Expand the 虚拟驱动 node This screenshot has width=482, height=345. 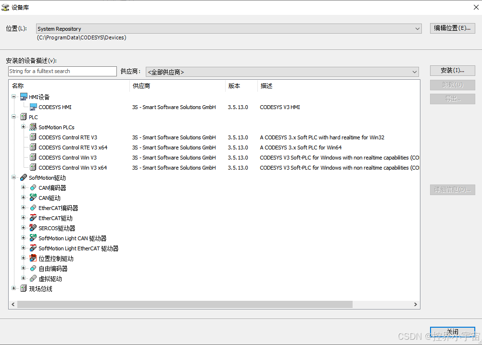tap(24, 278)
